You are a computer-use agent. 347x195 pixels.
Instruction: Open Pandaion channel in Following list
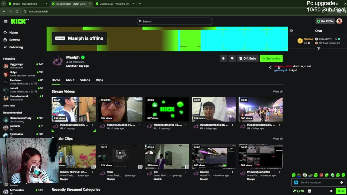23,82
